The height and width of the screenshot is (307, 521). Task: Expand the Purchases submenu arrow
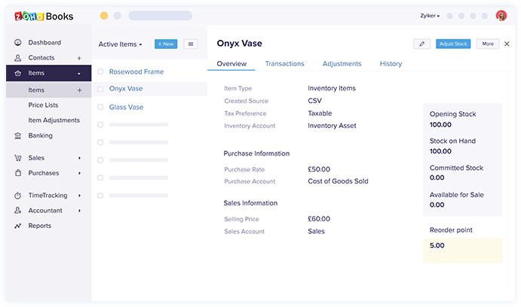pos(79,173)
